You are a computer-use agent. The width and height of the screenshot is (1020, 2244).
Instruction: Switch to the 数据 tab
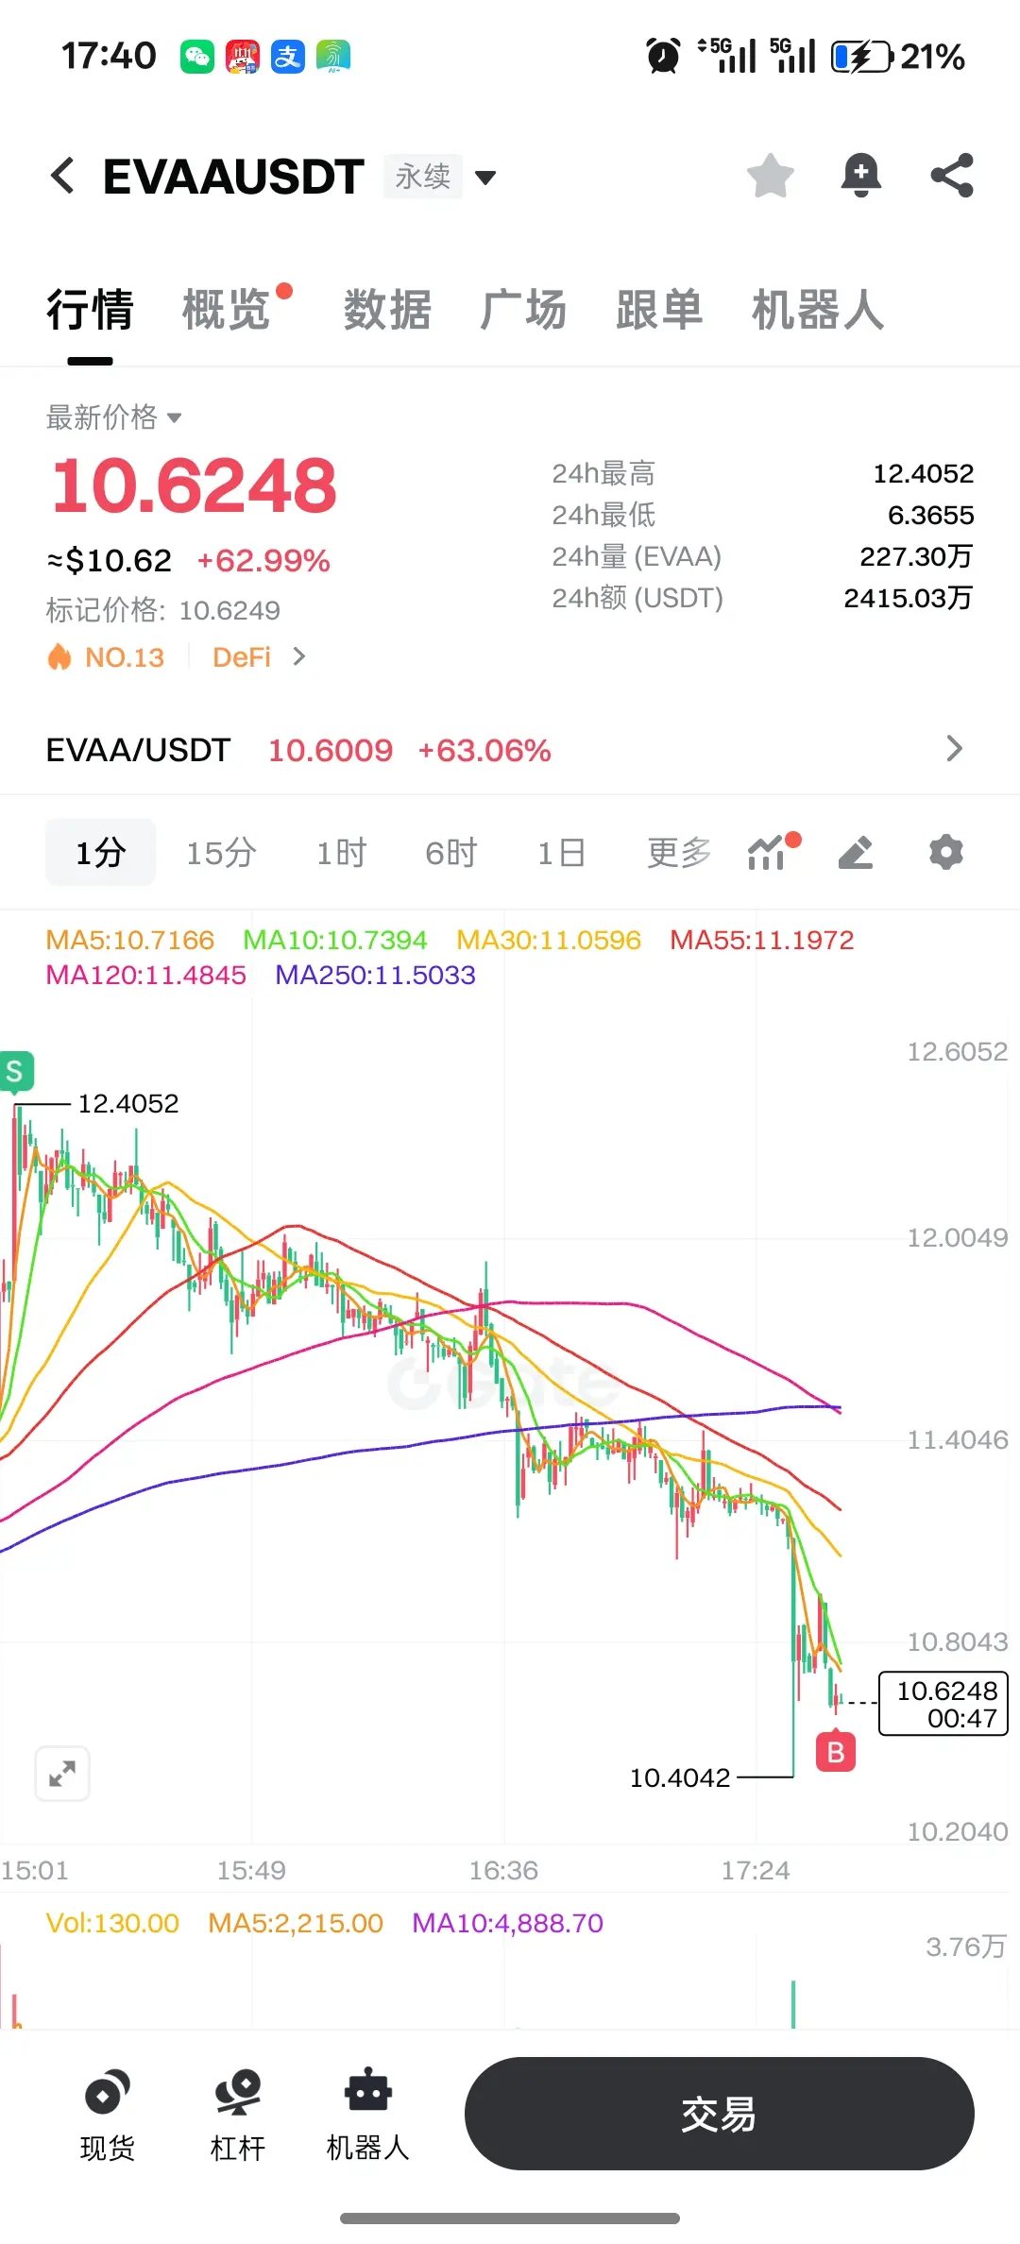(387, 309)
